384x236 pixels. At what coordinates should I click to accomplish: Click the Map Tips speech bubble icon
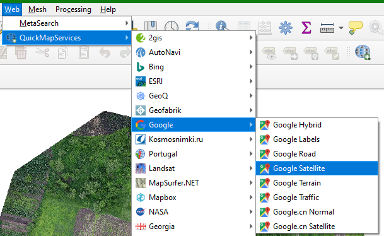pyautogui.click(x=356, y=27)
